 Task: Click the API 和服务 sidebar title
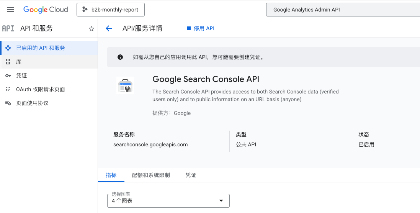(x=36, y=28)
